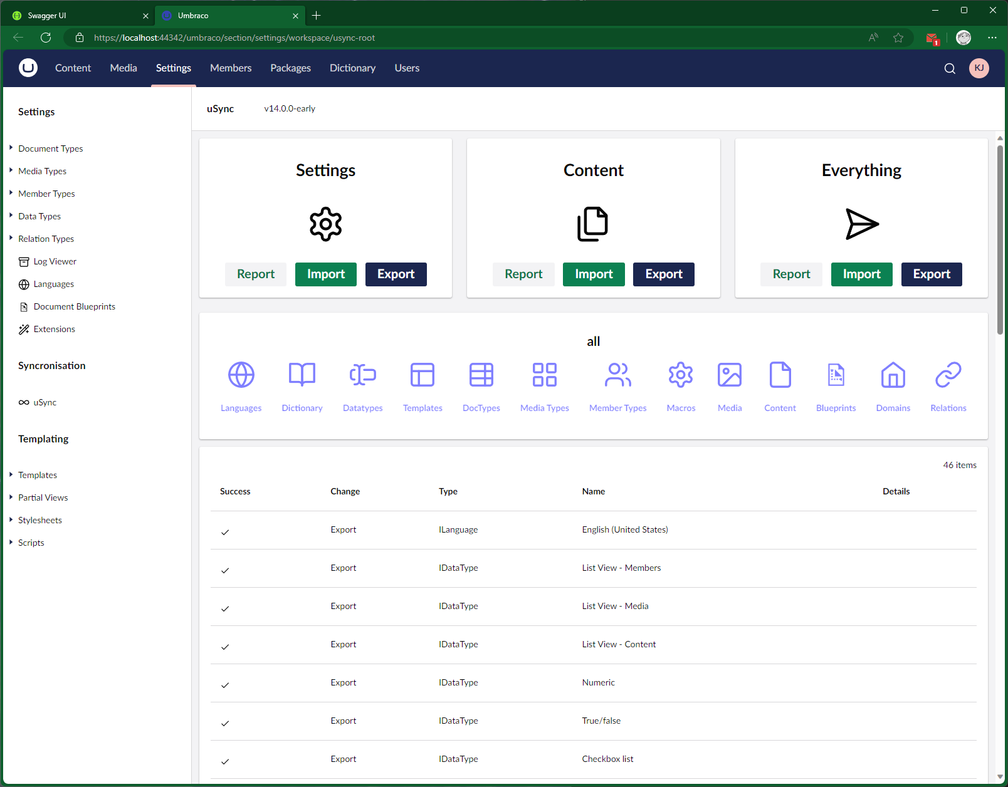Open the Dictionary section
Viewport: 1008px width, 787px height.
(x=352, y=68)
